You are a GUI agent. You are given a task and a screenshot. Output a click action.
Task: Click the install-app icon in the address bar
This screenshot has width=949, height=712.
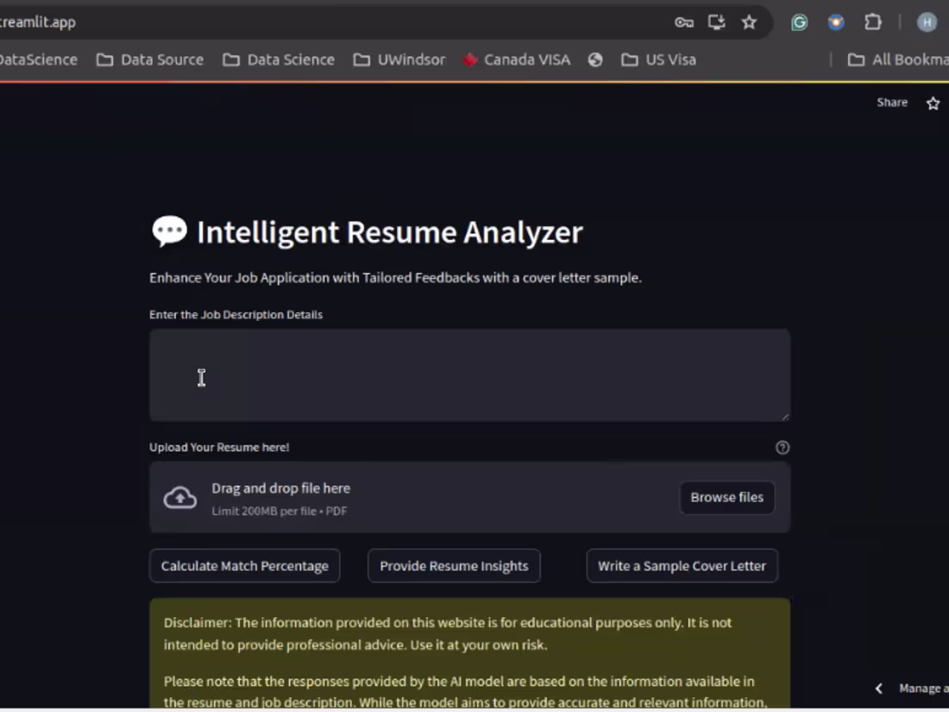click(716, 22)
